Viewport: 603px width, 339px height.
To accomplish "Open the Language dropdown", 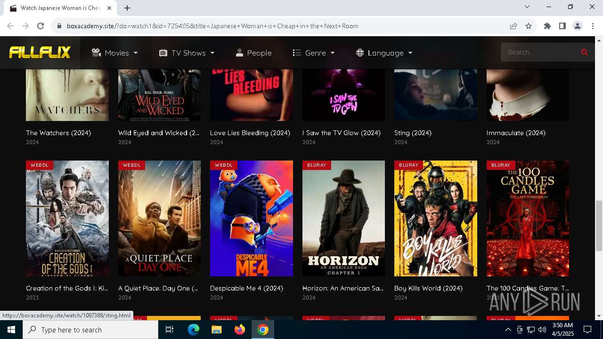I will tap(384, 53).
